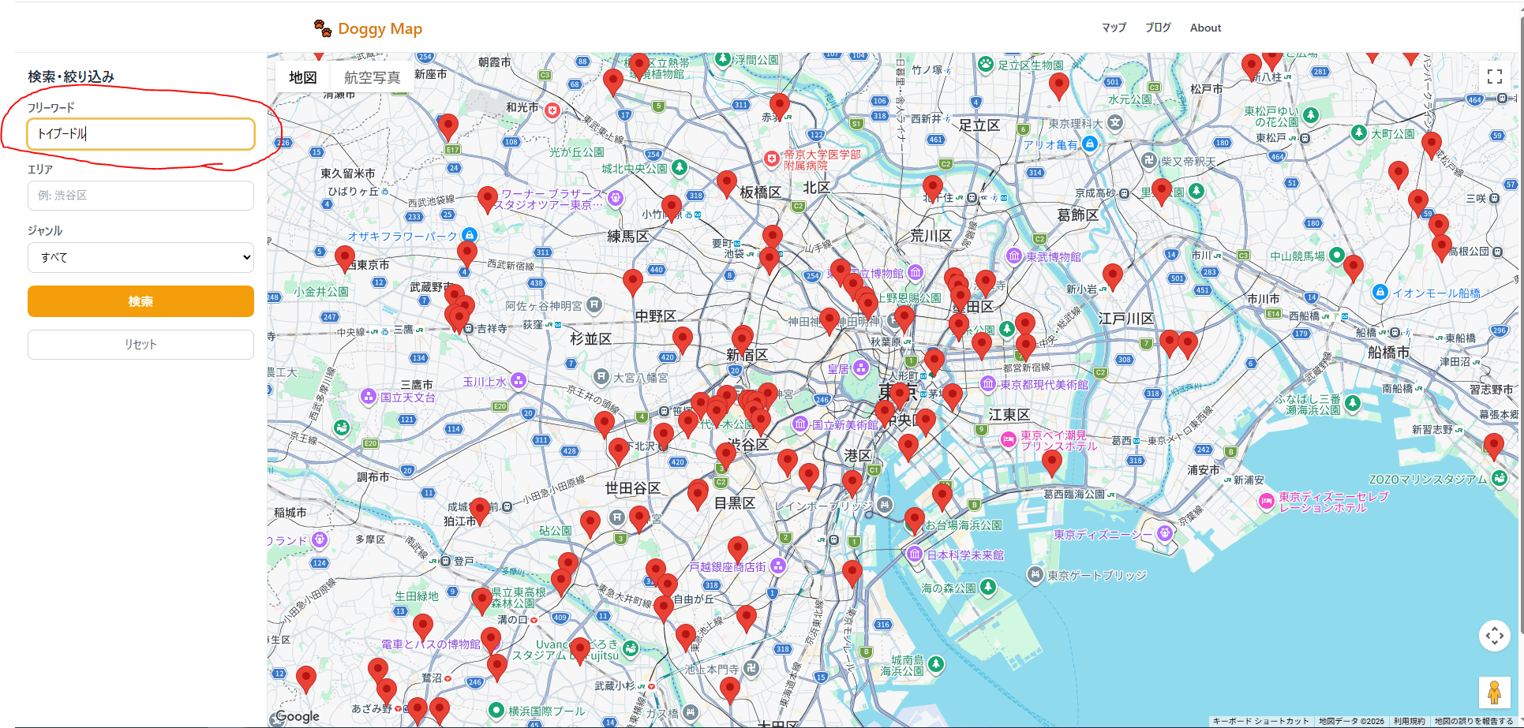1524x728 pixels.
Task: Click the 玉川上水 purple landmark icon
Action: point(519,381)
